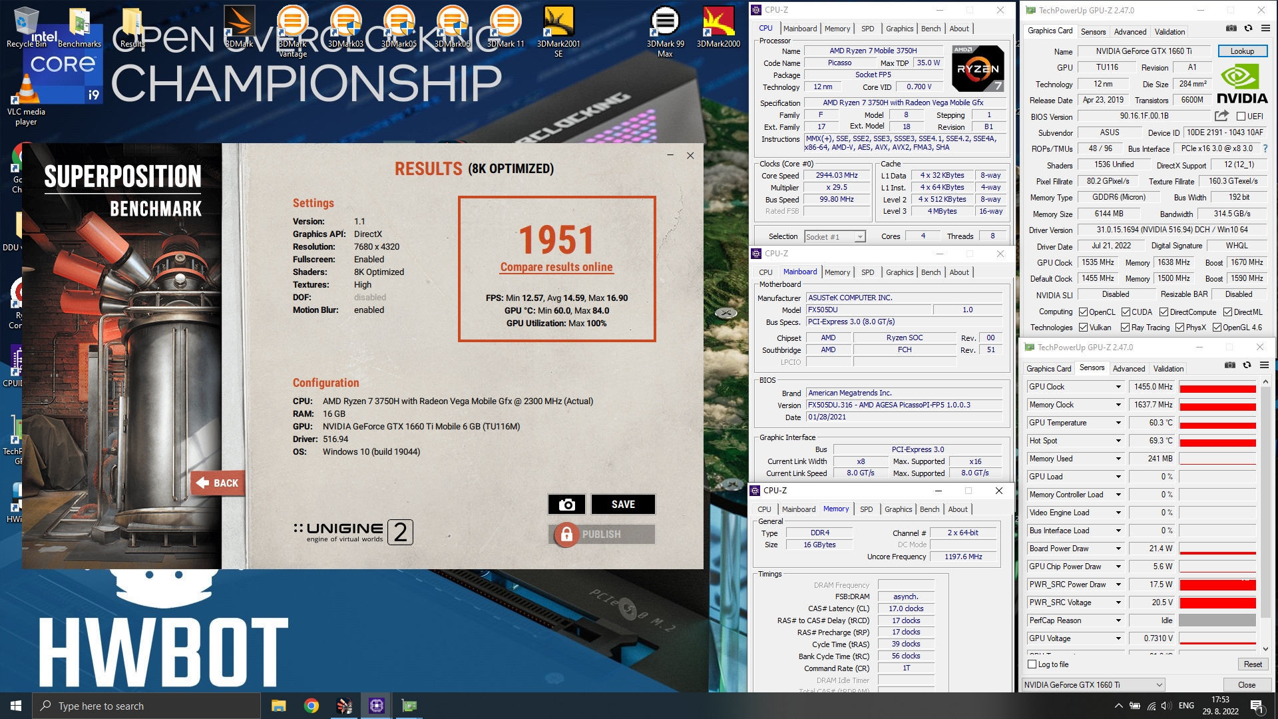Launch the 3DMark 99 Max shortcut
This screenshot has width=1278, height=719.
click(x=665, y=31)
